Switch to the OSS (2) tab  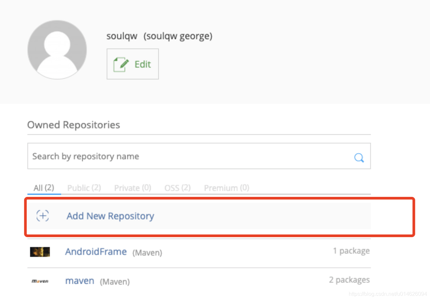[178, 188]
